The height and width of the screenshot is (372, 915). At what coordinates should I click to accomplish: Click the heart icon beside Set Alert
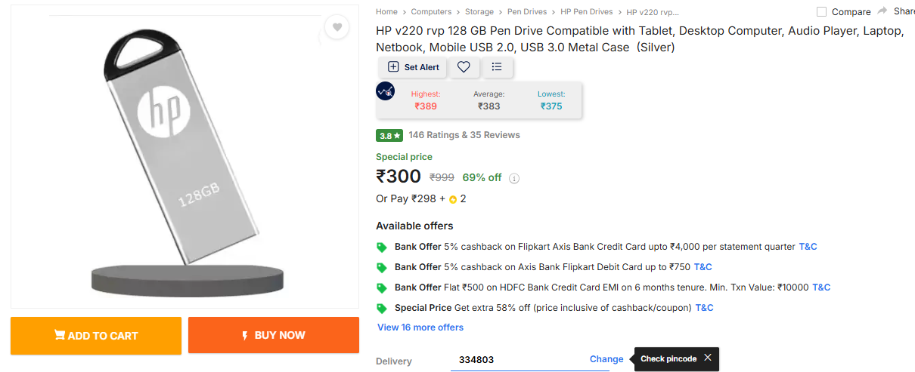(x=464, y=67)
